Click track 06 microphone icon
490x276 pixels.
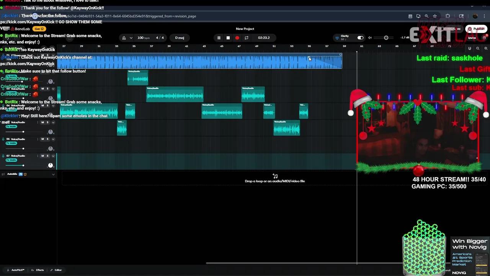click(3, 139)
